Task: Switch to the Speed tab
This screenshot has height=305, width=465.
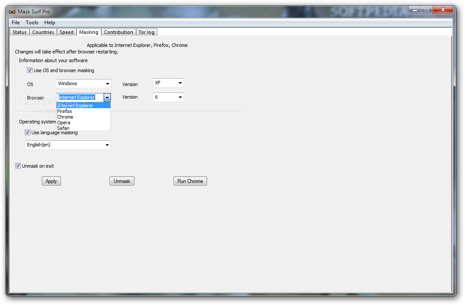Action: point(67,32)
